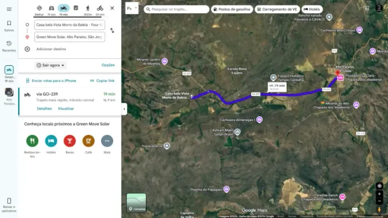Filter by Hotéis chip on map
This screenshot has height=218, width=388.
(312, 9)
